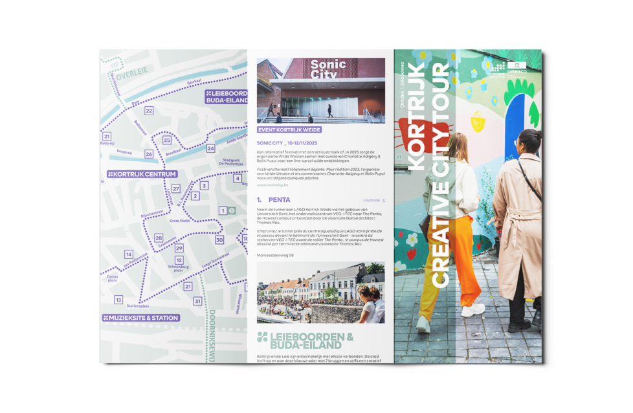Click the '1. PENTA' heading

[273, 200]
